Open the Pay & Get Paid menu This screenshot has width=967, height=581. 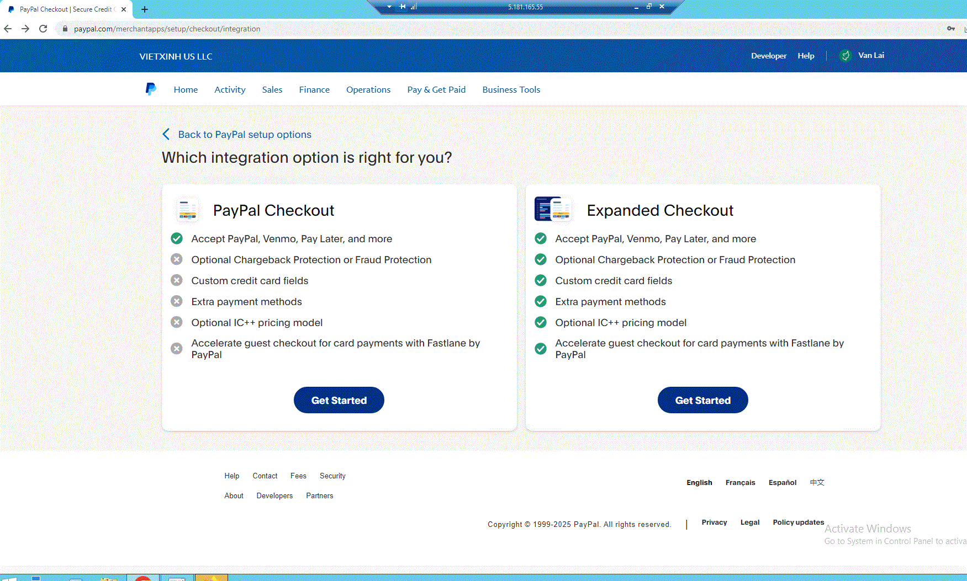[436, 89]
